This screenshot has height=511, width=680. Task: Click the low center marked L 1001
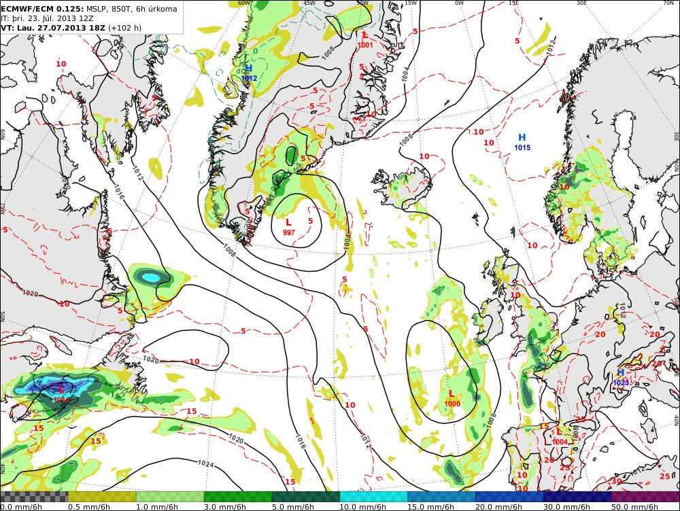tap(365, 39)
